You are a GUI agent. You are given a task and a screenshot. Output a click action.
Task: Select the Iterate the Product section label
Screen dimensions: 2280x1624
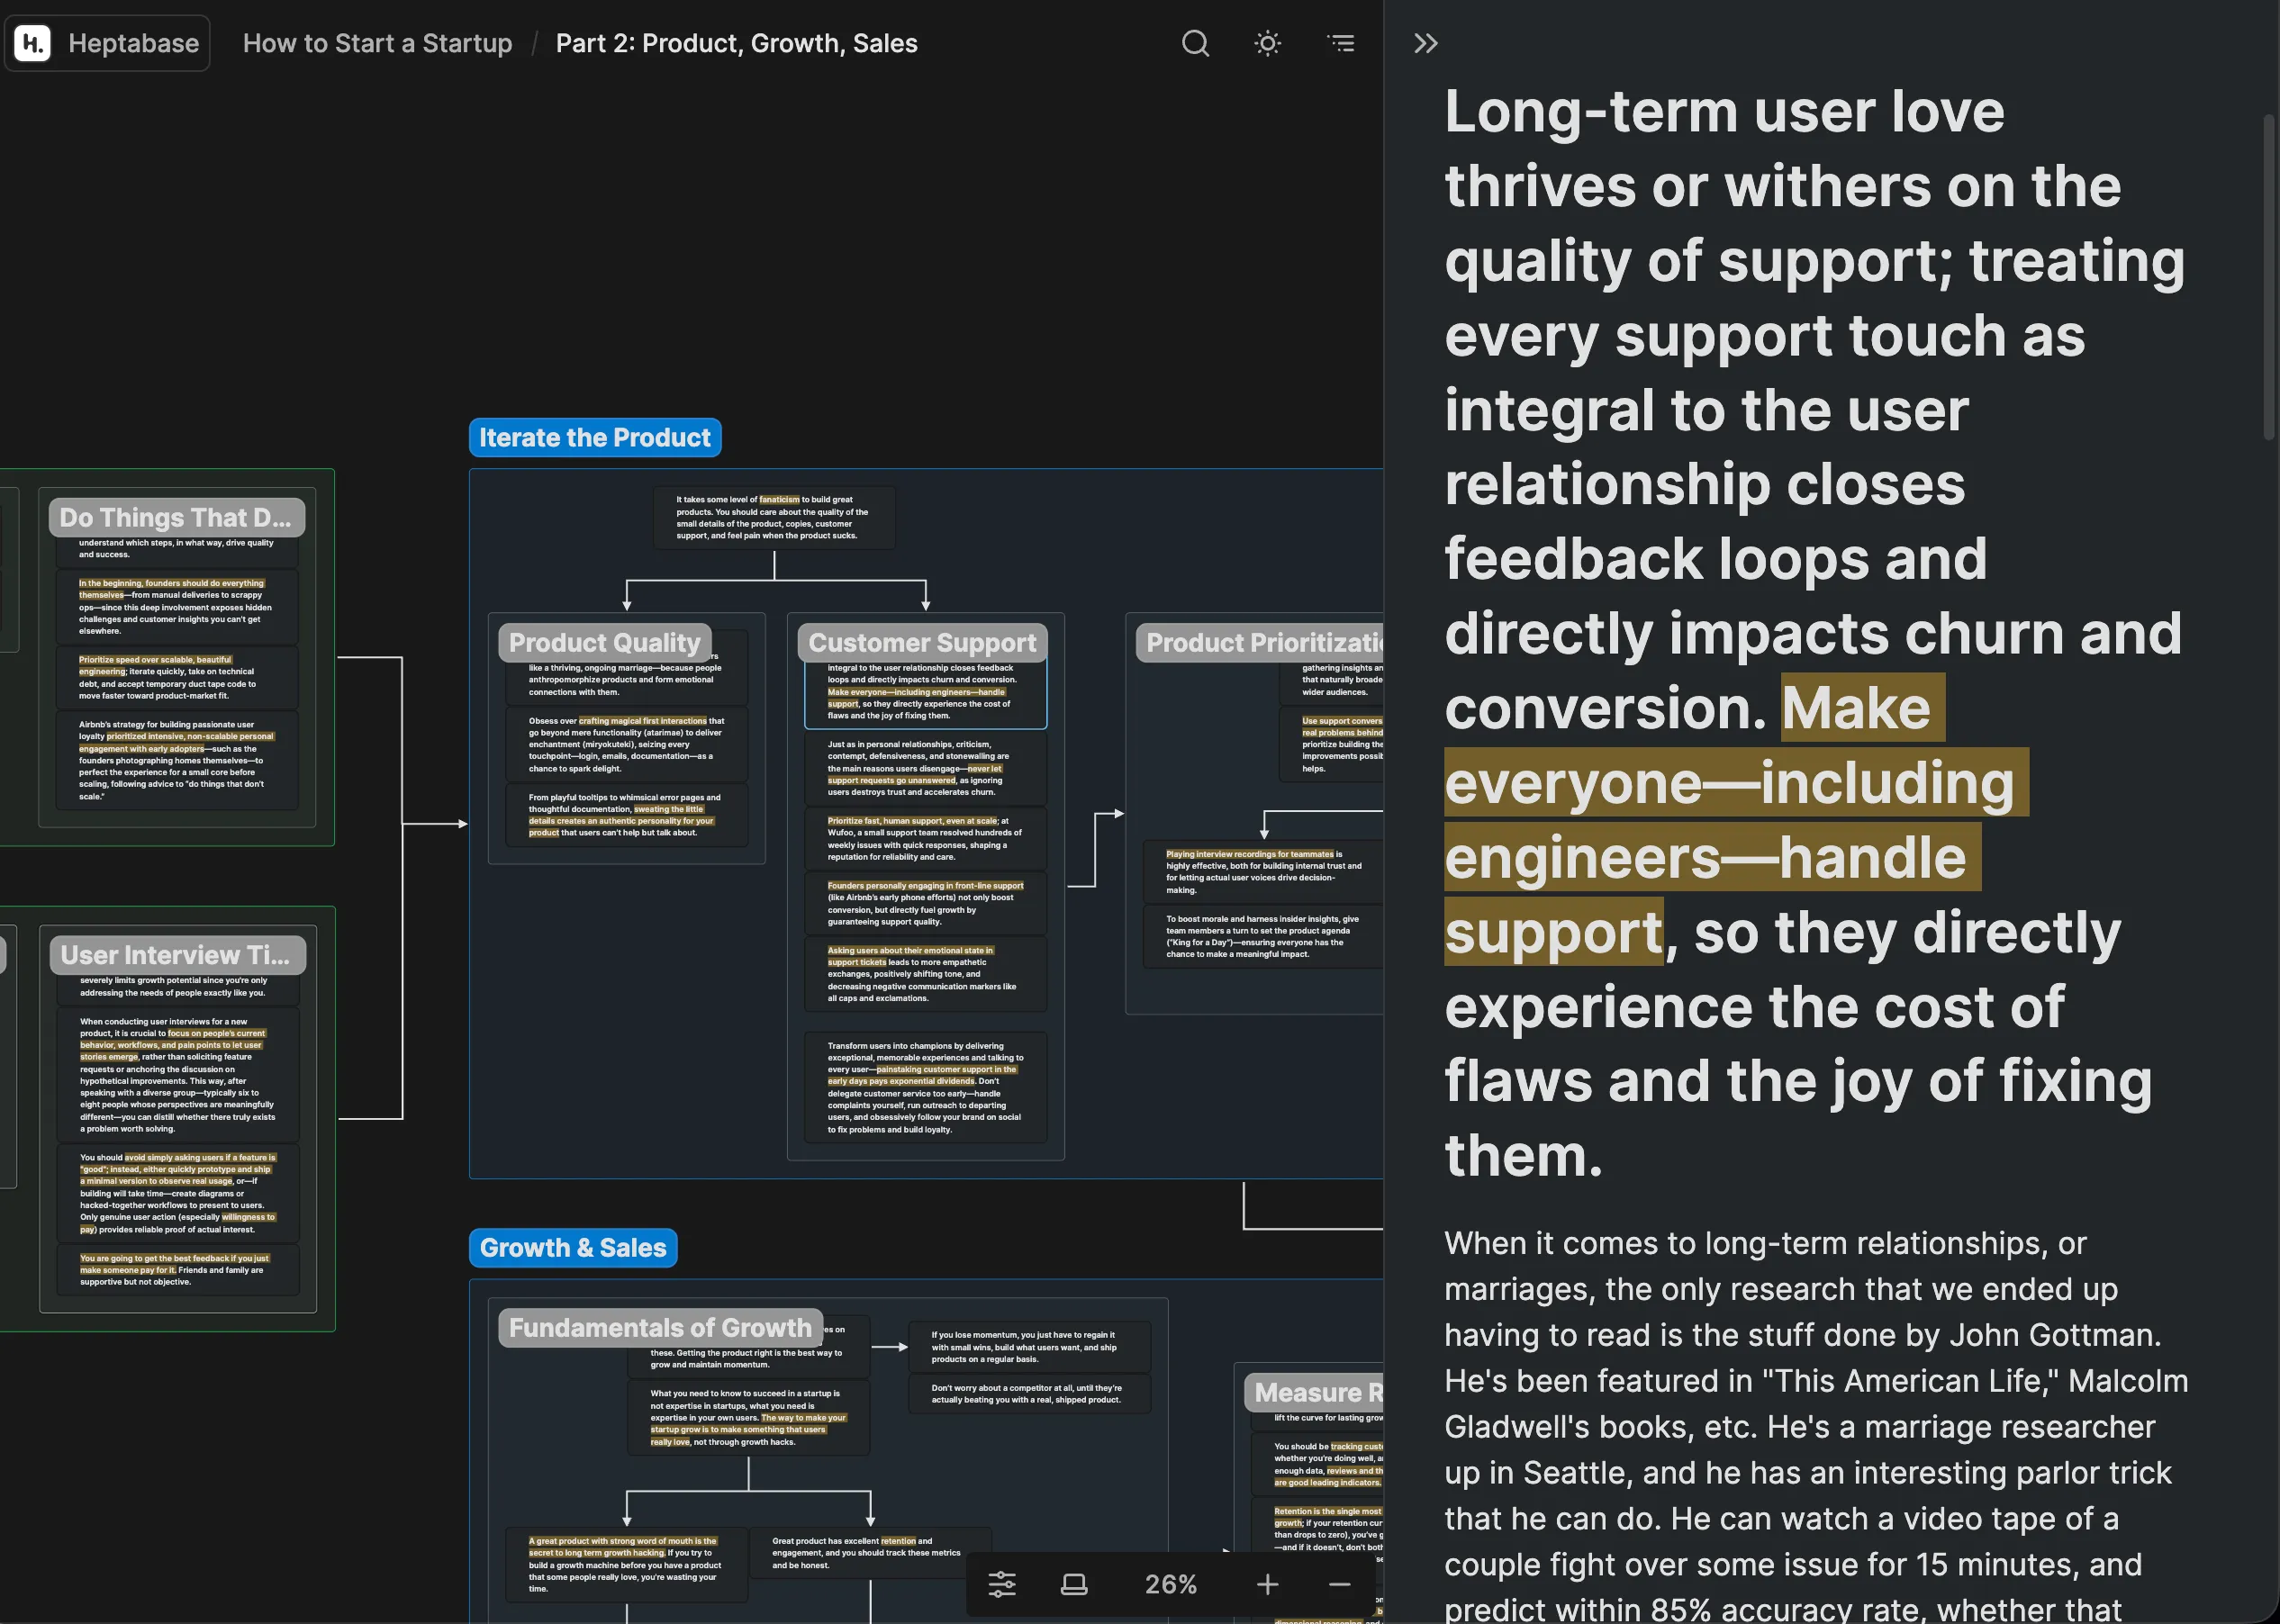coord(595,437)
